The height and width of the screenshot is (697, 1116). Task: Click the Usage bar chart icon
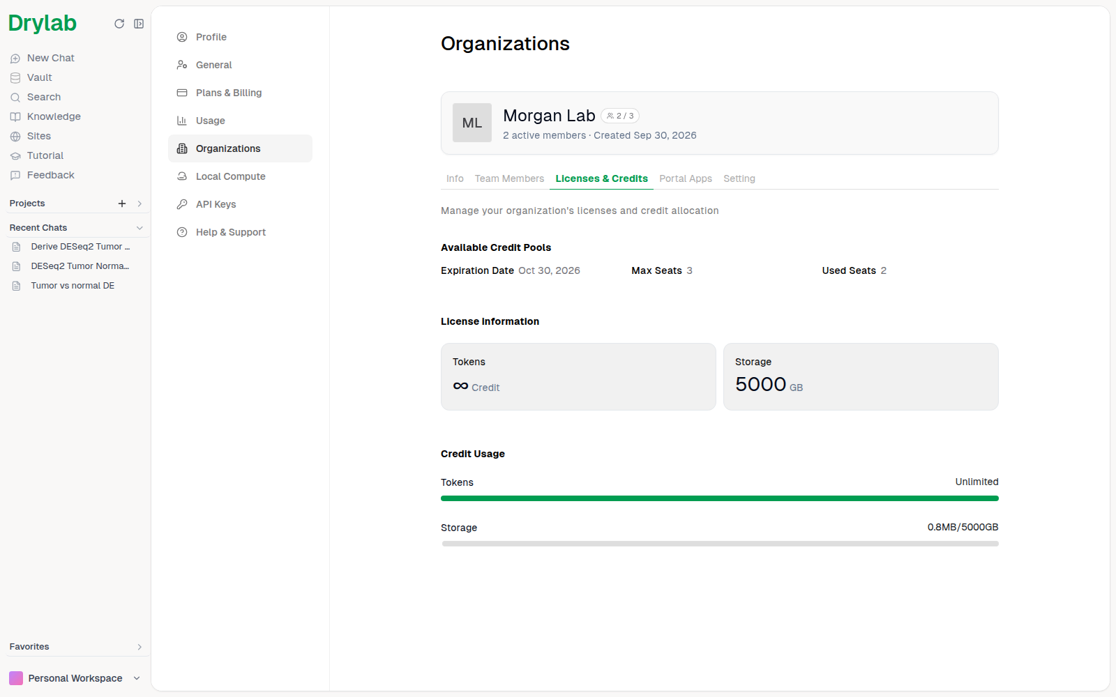point(182,121)
